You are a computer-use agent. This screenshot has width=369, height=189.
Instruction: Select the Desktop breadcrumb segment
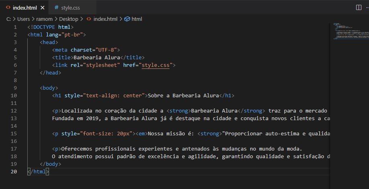pyautogui.click(x=69, y=19)
